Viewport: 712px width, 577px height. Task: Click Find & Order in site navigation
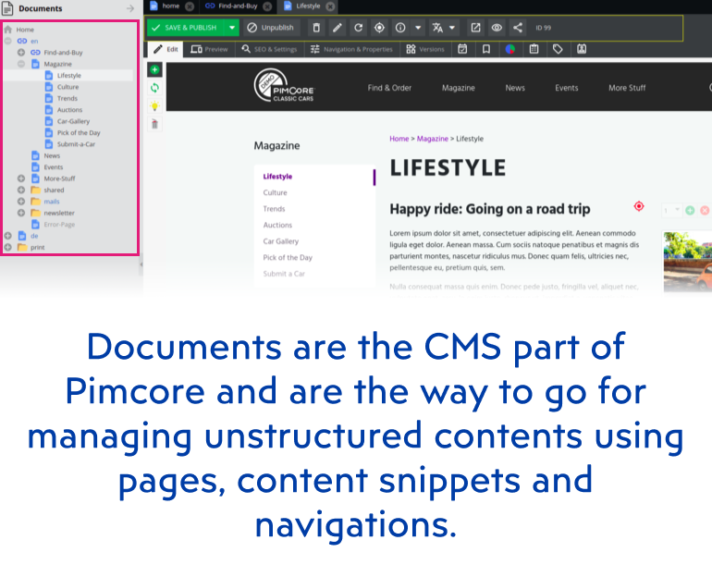(x=389, y=88)
